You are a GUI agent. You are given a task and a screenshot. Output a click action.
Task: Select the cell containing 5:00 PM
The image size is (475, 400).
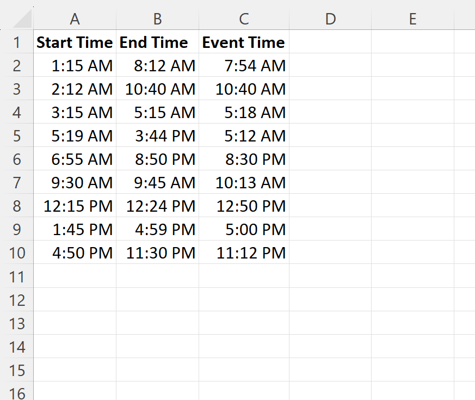click(243, 229)
